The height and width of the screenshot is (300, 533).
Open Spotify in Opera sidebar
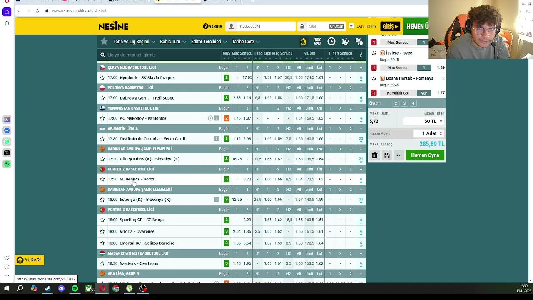click(x=7, y=164)
